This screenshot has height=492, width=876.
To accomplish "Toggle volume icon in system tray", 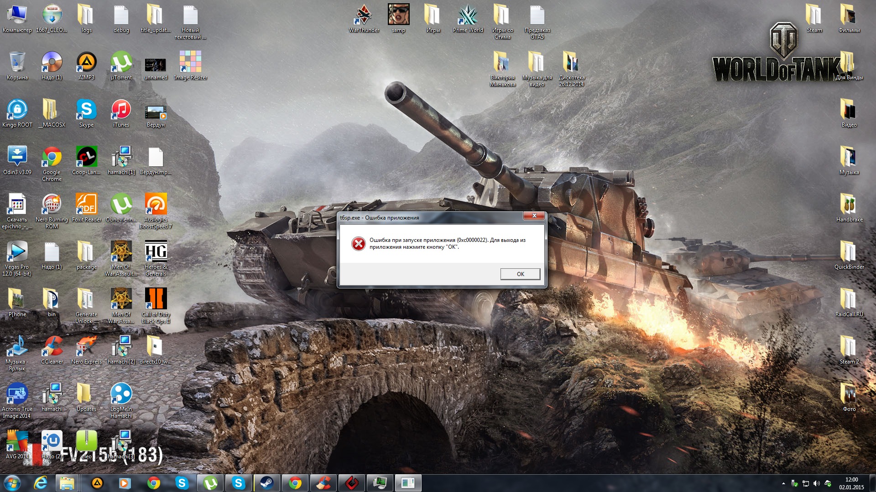I will (x=816, y=484).
